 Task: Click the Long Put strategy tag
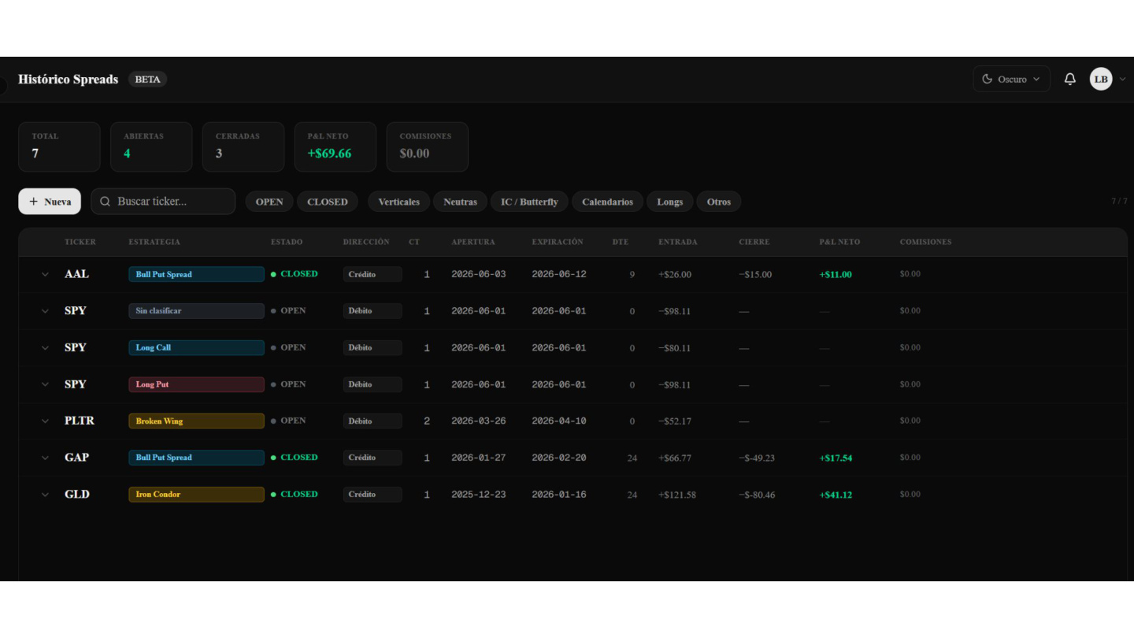click(196, 384)
